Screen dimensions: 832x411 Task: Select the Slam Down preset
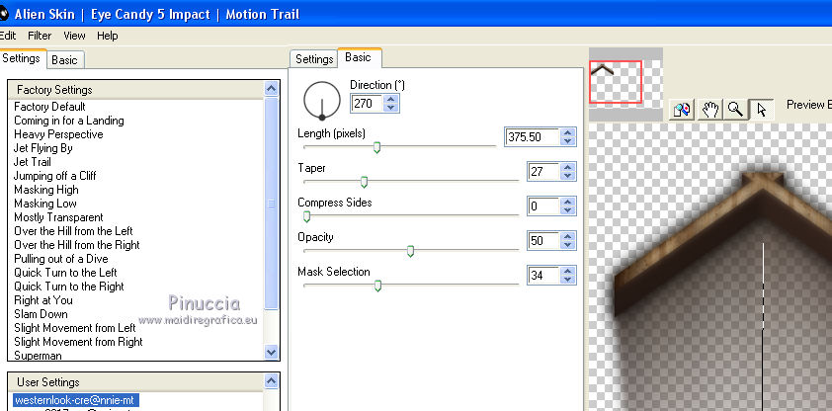[x=41, y=313]
